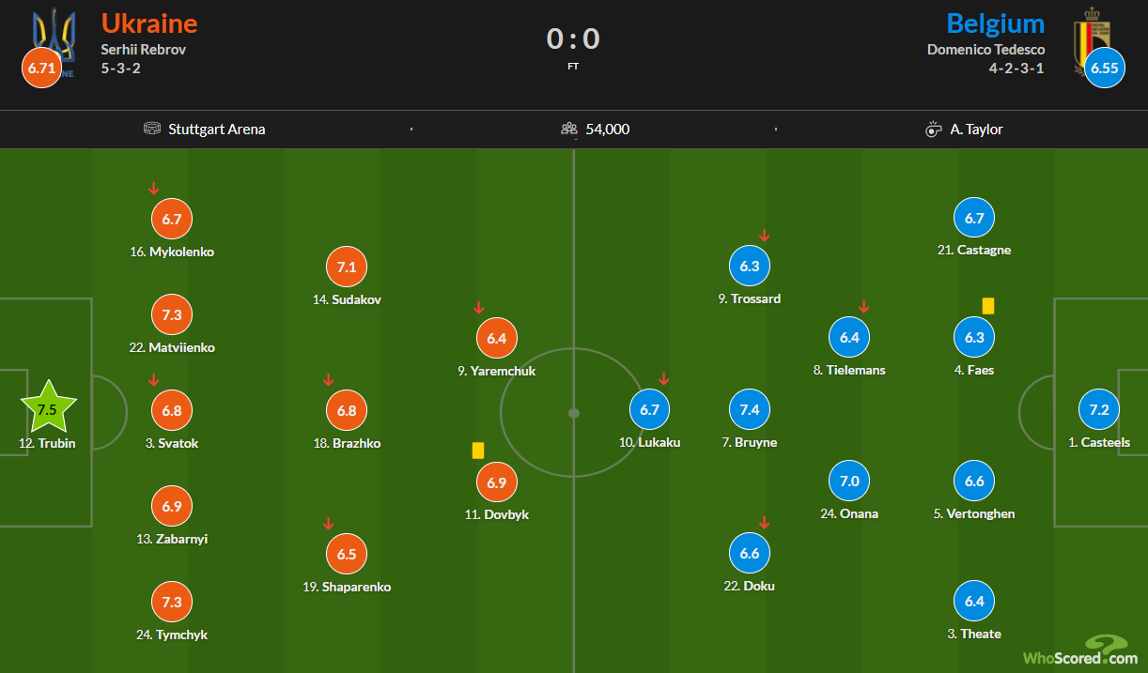This screenshot has width=1148, height=673.
Task: Click the yellow card above Dovbyk
Action: [x=478, y=451]
